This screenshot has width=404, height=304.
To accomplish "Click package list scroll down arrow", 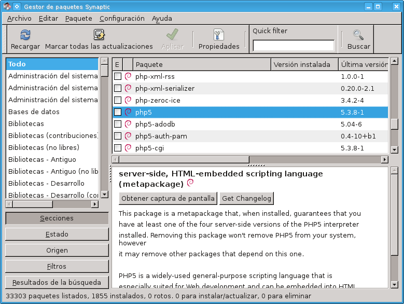I will click(x=395, y=149).
